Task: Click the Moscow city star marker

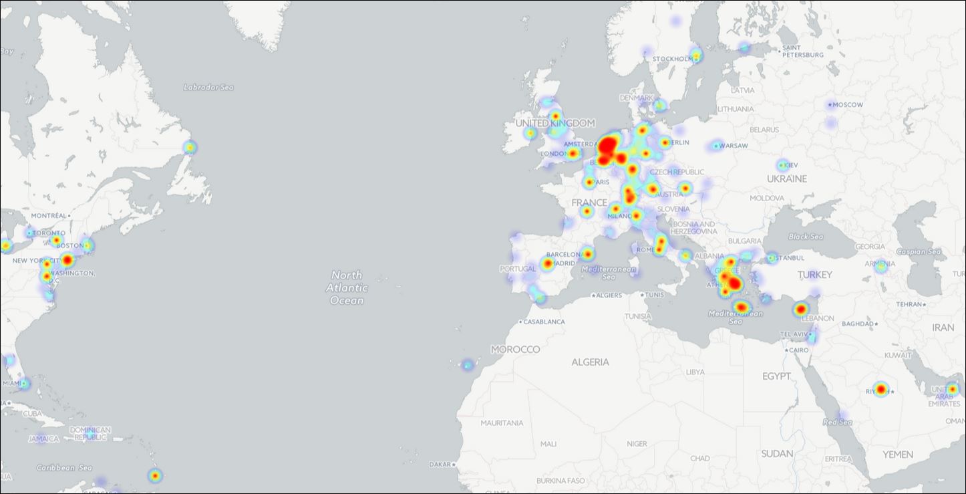Action: [830, 105]
